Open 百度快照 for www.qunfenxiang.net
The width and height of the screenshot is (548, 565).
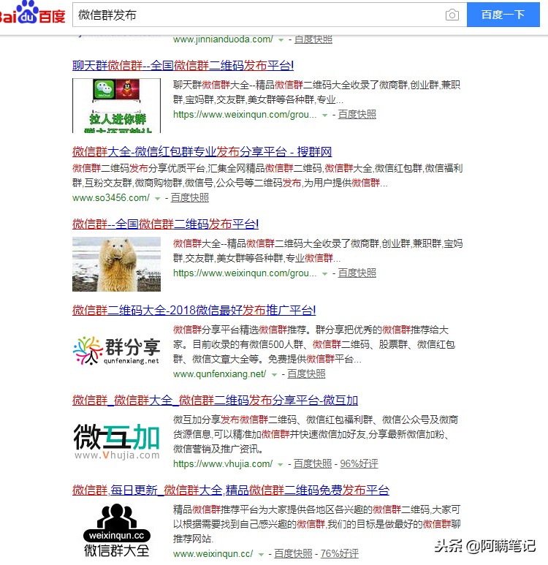point(306,374)
